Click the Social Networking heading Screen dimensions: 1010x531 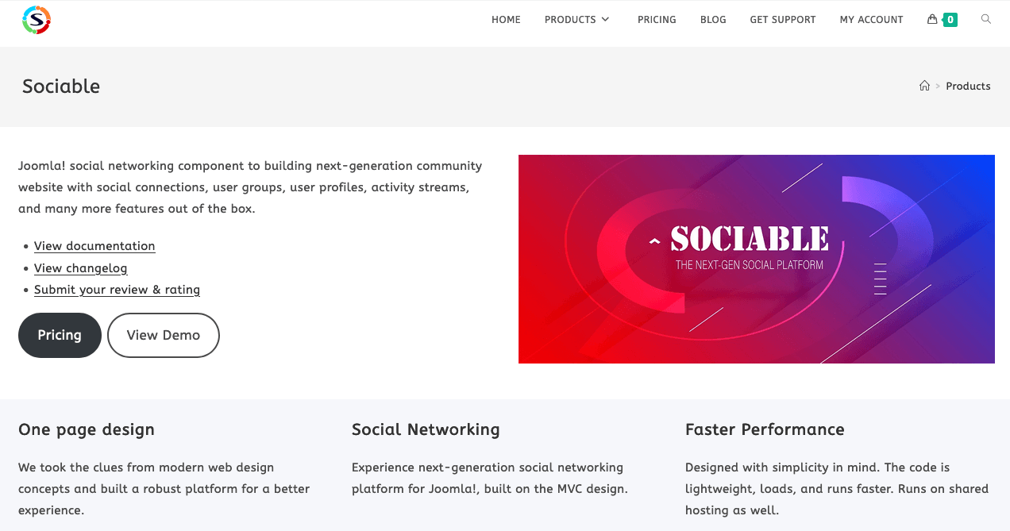[x=426, y=429]
